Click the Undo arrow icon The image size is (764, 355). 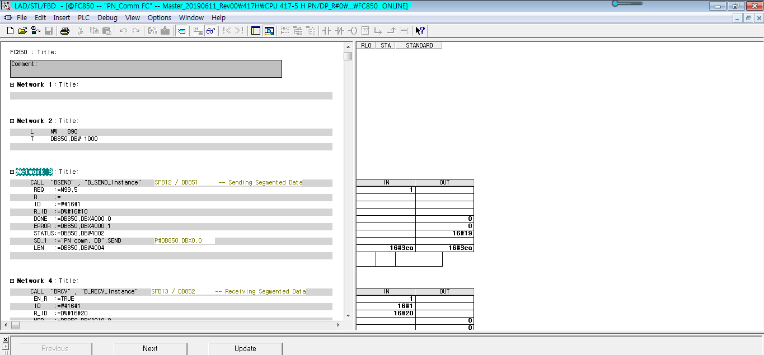(123, 31)
